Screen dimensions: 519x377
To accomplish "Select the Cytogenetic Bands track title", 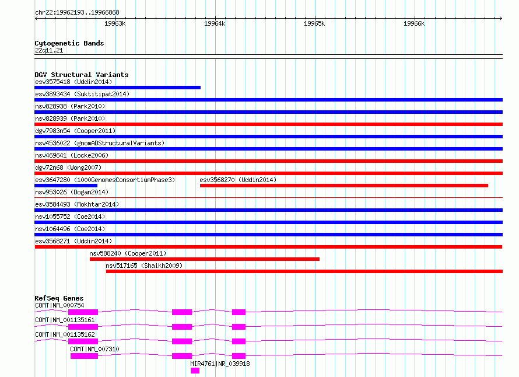I will click(69, 43).
